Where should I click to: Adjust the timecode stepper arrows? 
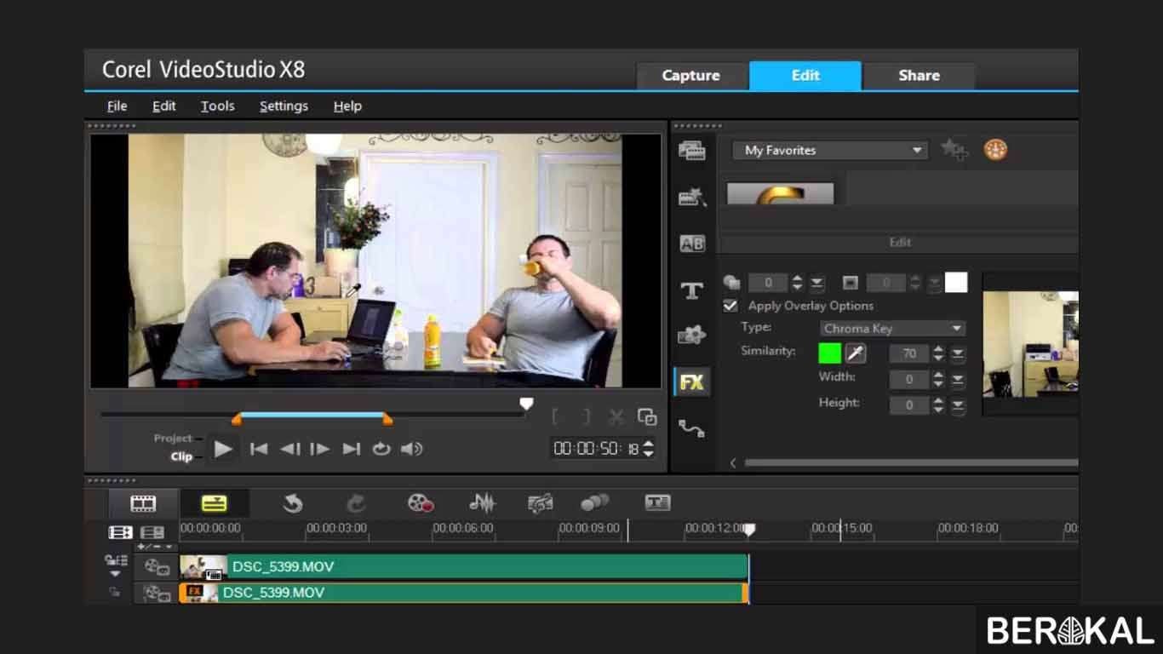tap(649, 448)
